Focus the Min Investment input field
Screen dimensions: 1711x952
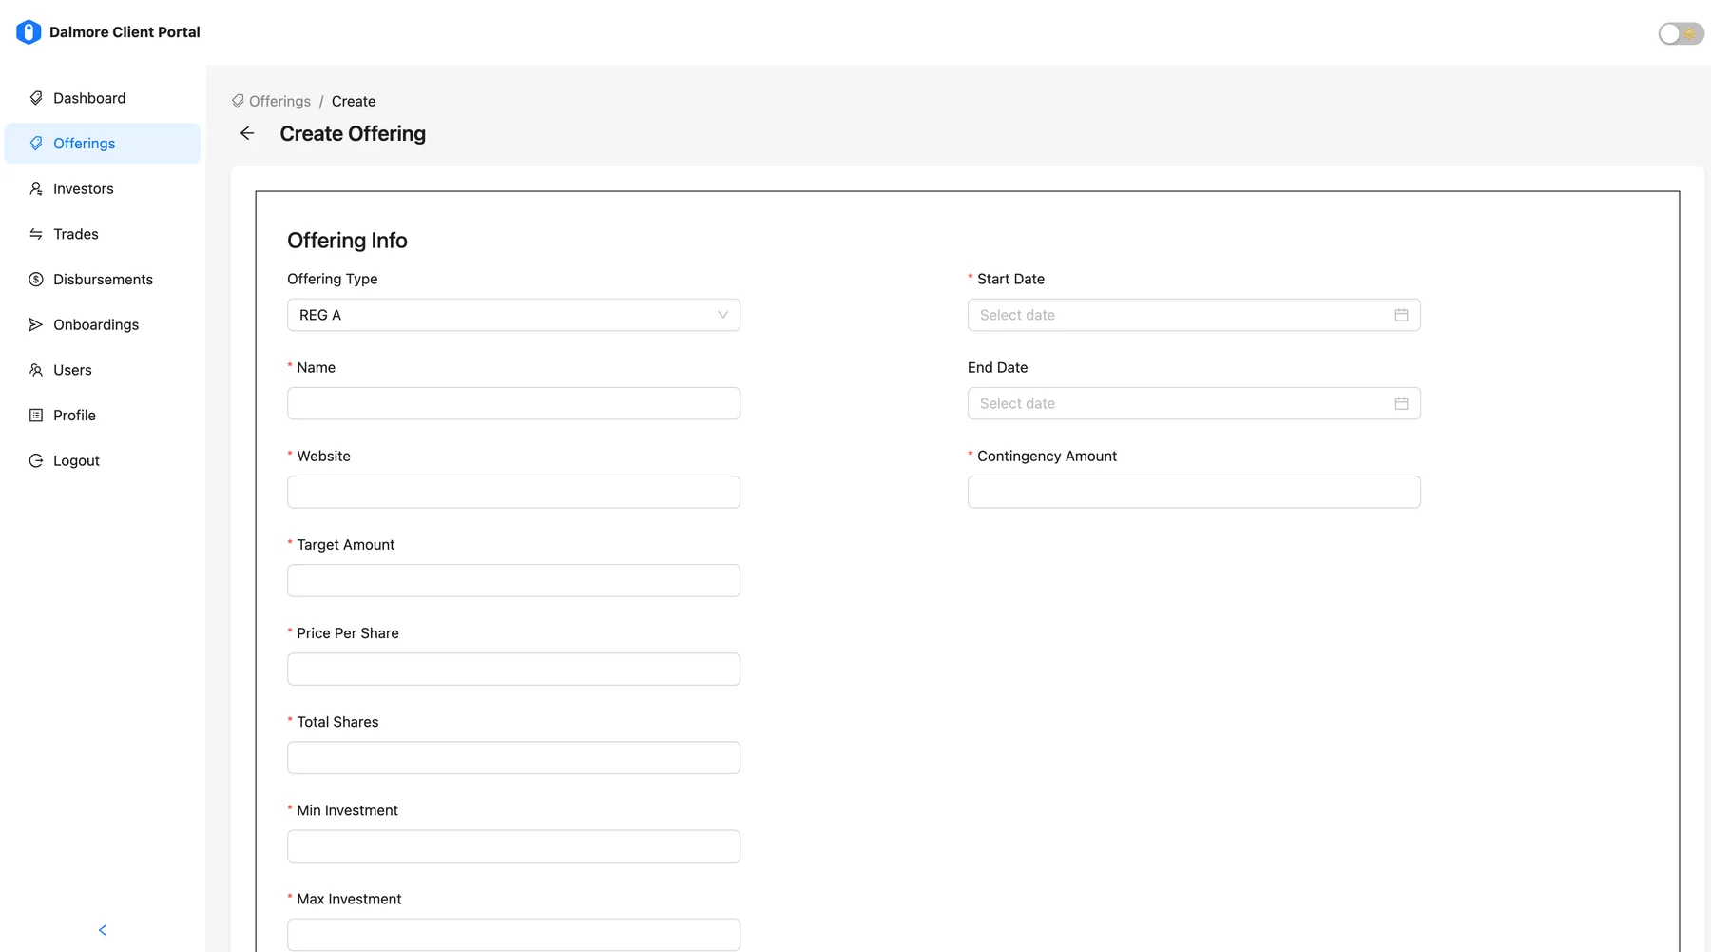click(x=513, y=846)
